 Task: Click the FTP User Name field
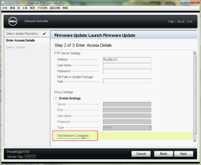click(127, 65)
